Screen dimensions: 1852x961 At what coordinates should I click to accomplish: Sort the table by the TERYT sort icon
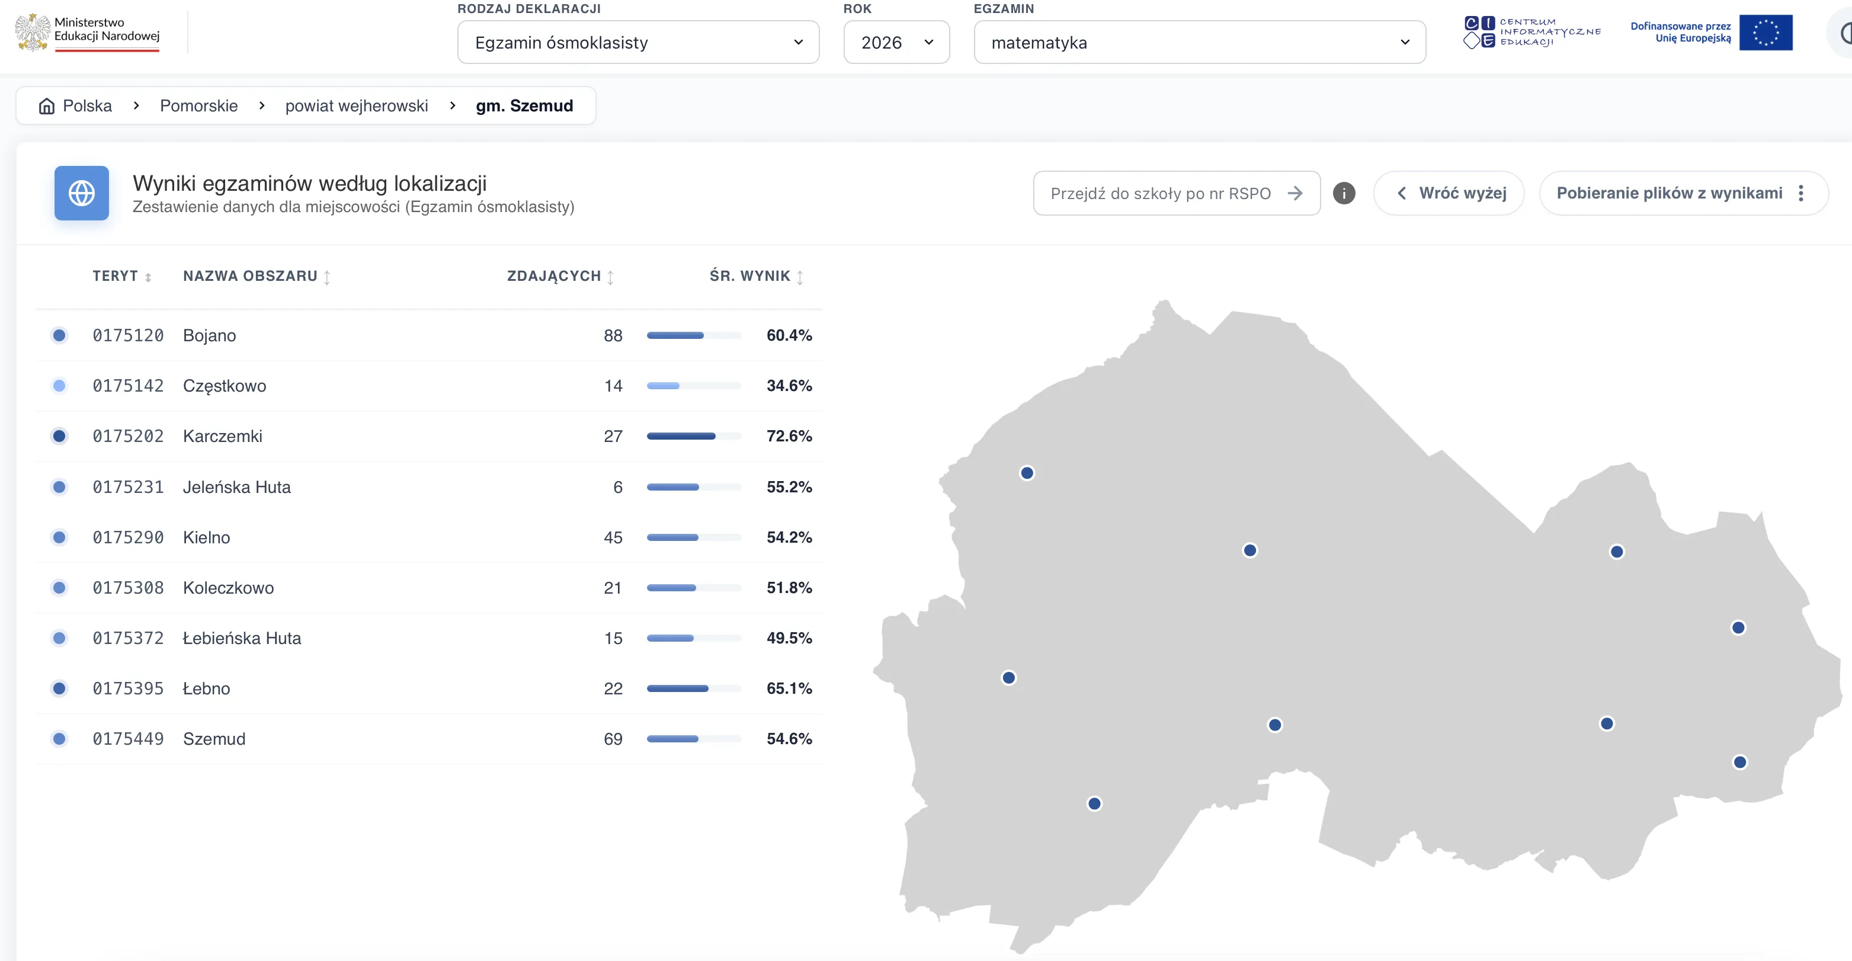pyautogui.click(x=148, y=277)
